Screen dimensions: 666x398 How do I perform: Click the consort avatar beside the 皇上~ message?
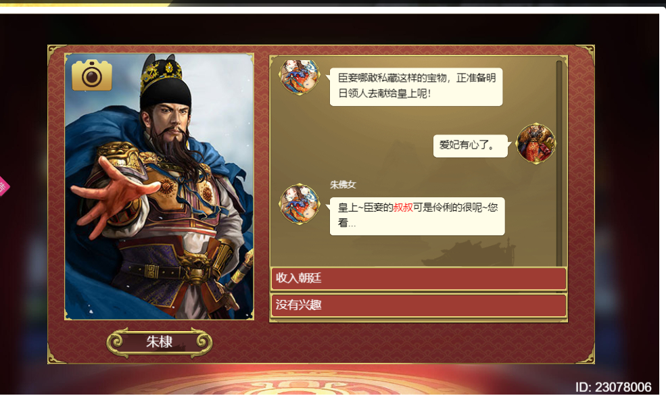[299, 204]
